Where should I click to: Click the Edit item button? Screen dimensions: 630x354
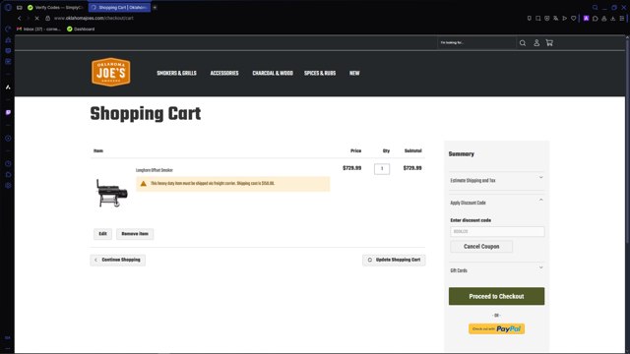click(x=102, y=234)
